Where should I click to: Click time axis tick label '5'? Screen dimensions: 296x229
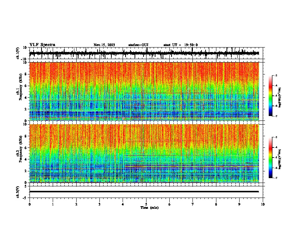[x=146, y=204]
